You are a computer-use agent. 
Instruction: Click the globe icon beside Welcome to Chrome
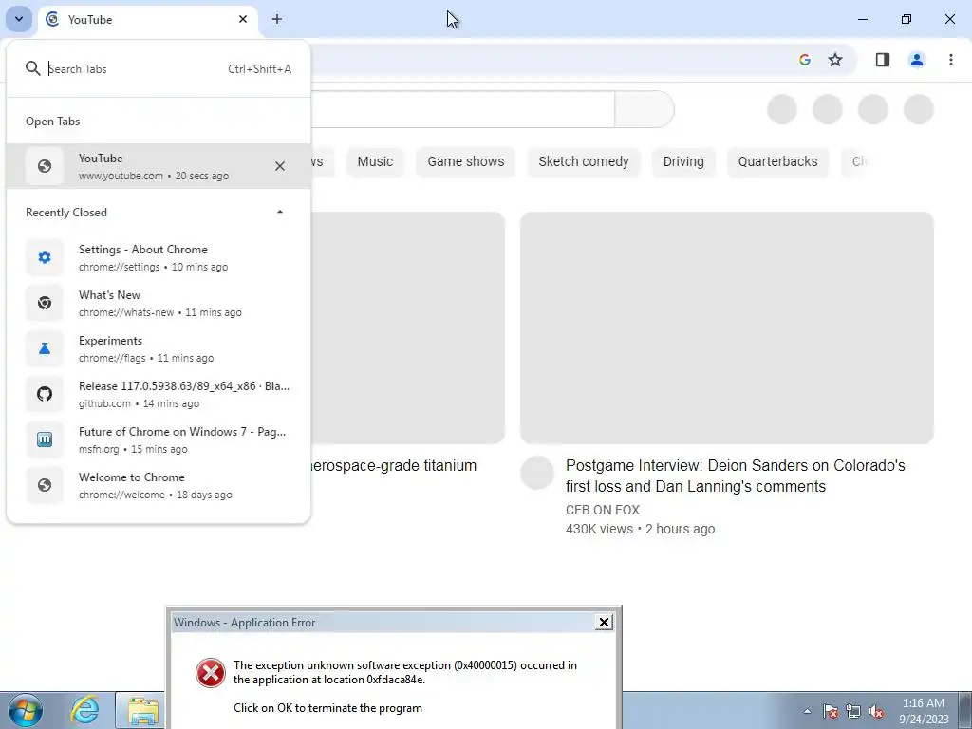coord(45,485)
